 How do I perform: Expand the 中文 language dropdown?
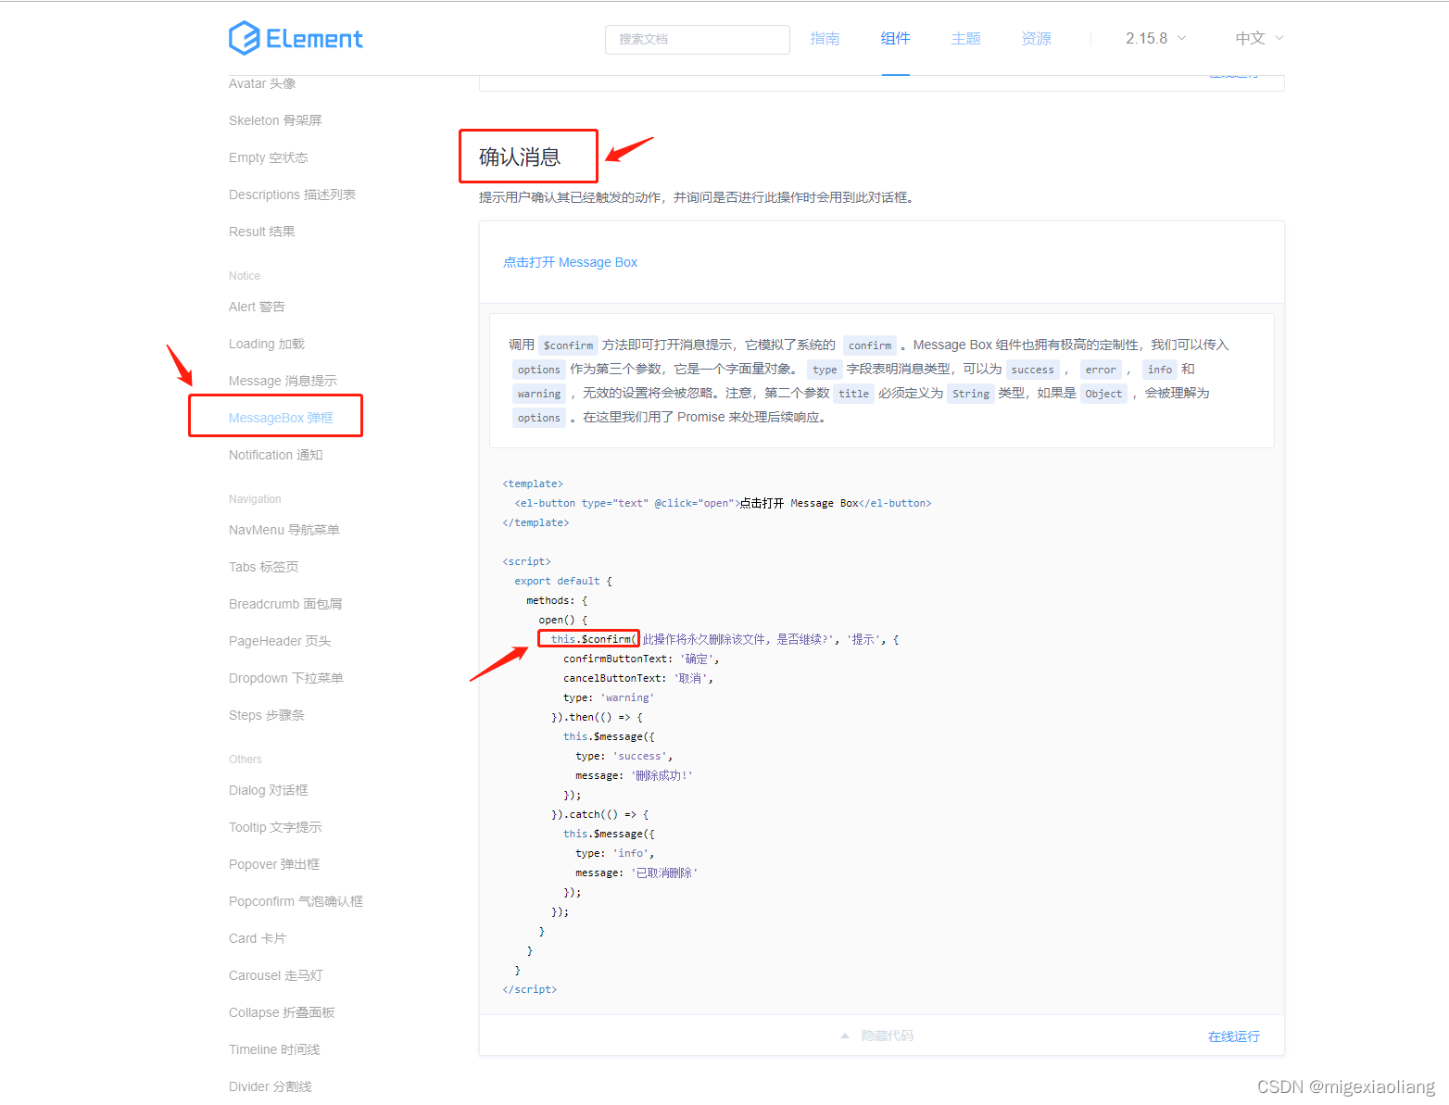pyautogui.click(x=1259, y=38)
